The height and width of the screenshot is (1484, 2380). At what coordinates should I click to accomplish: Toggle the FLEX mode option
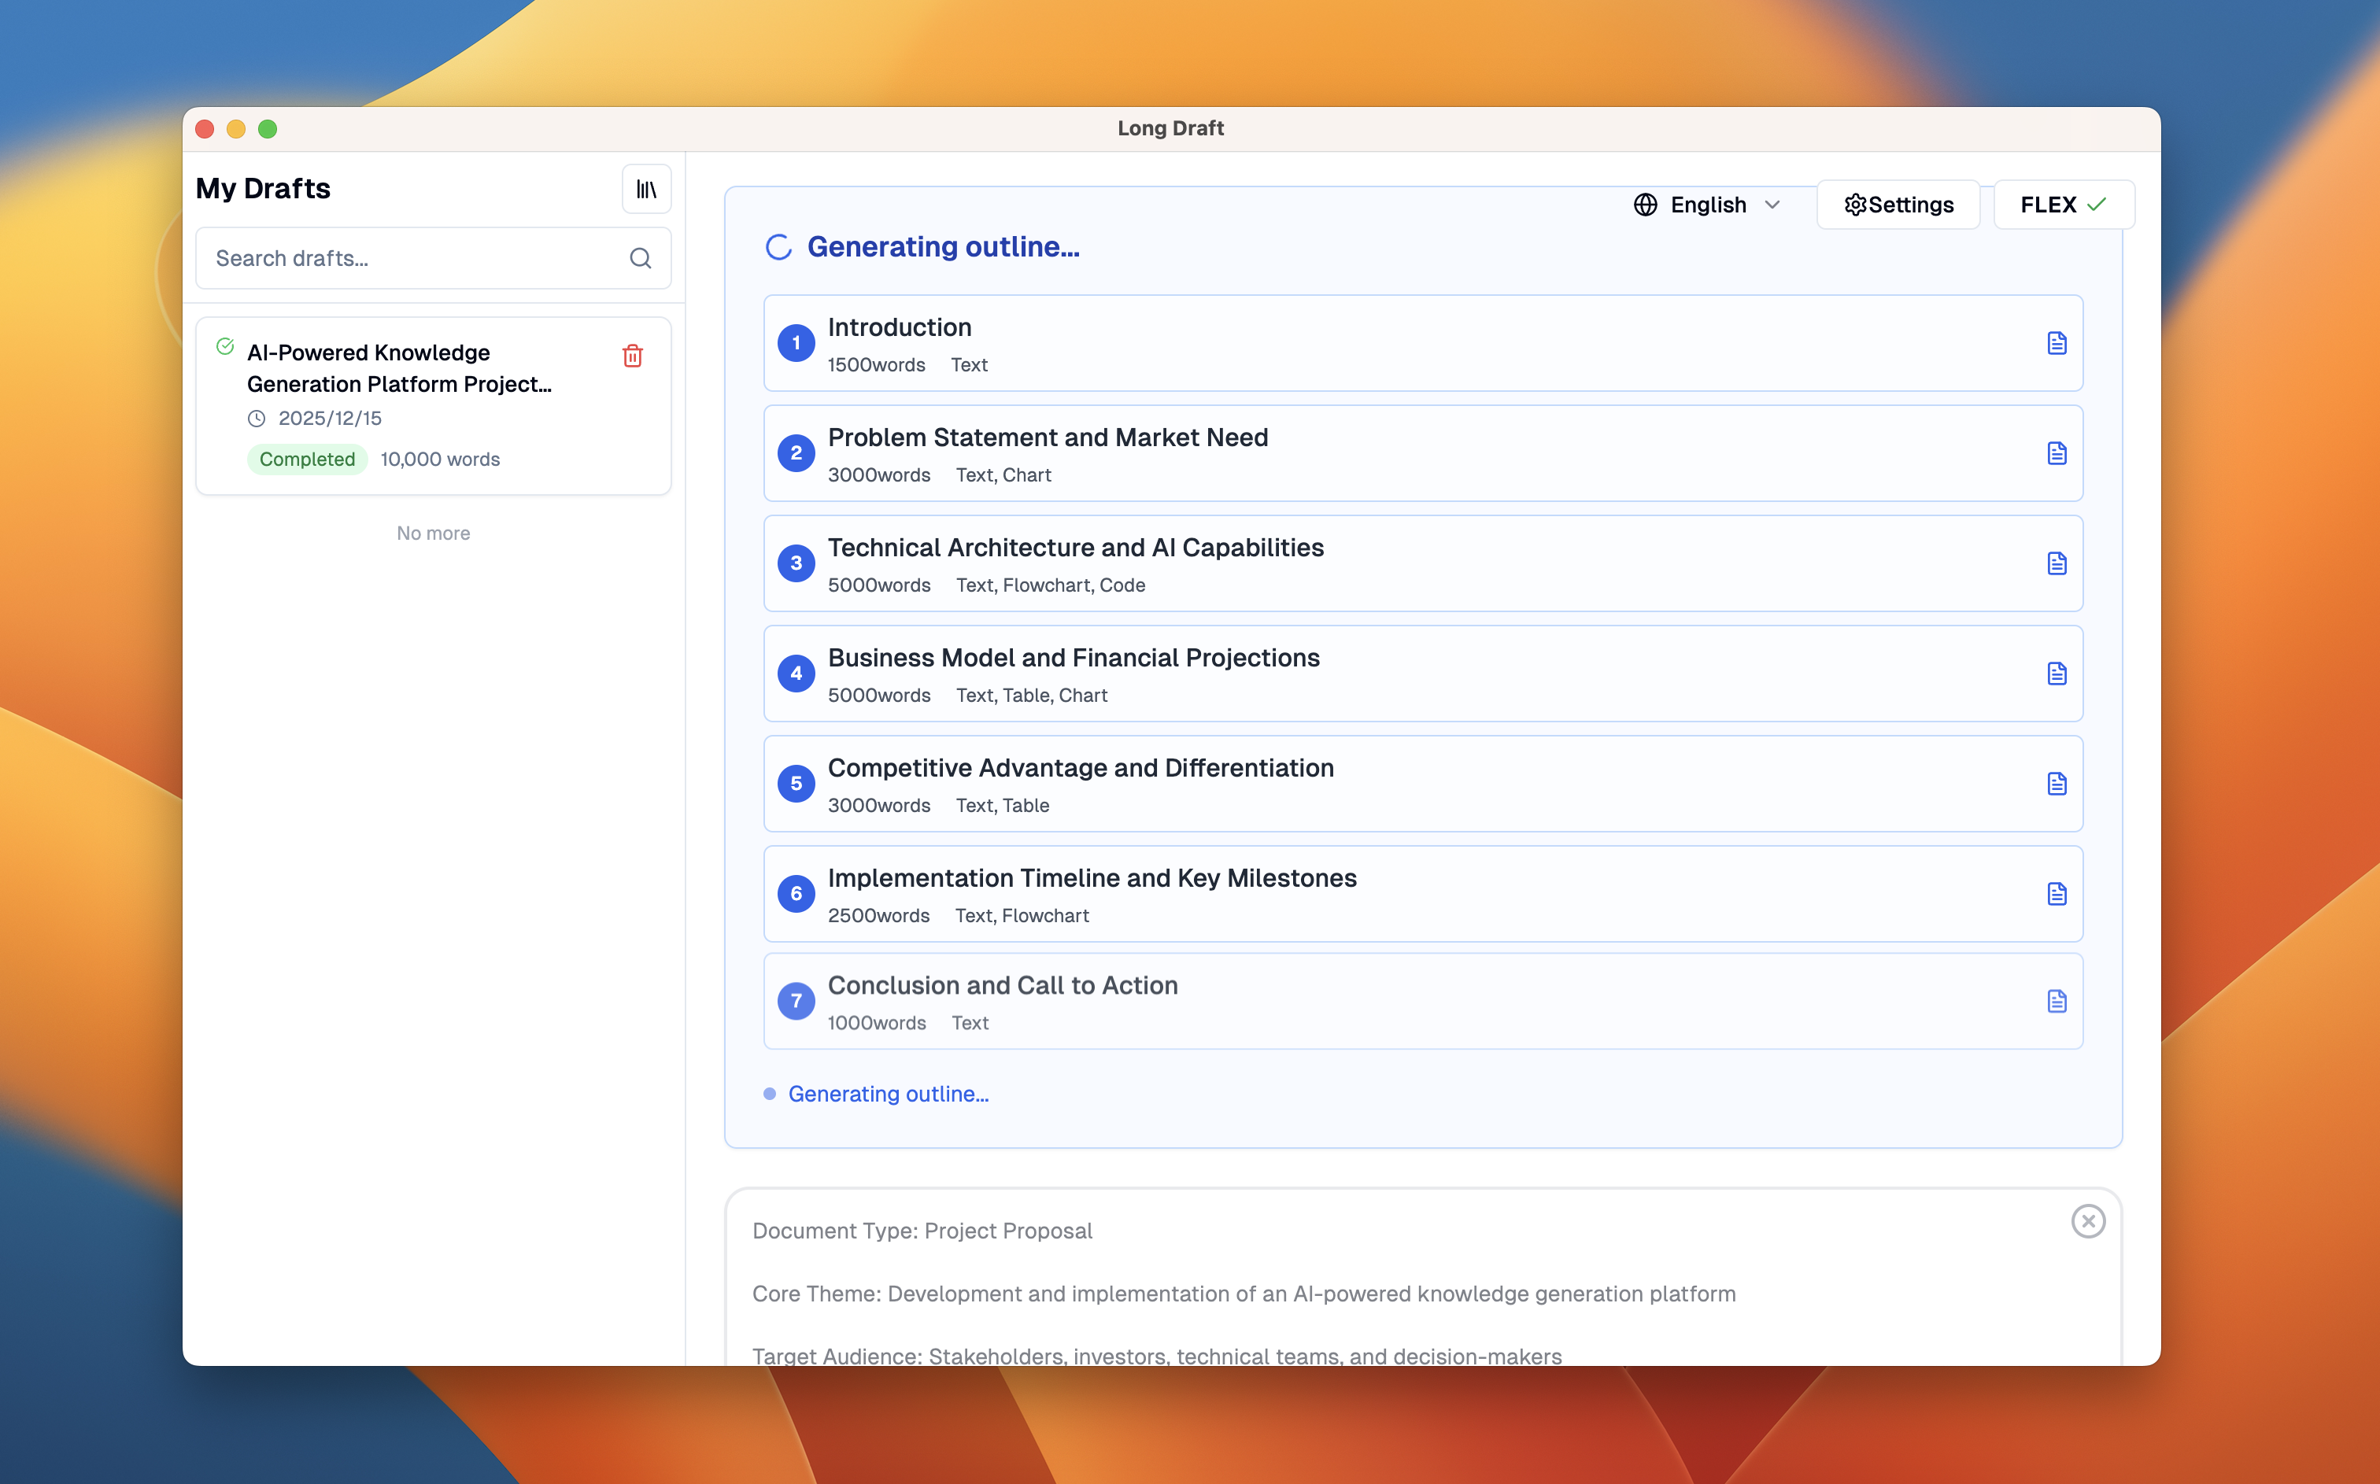2063,204
